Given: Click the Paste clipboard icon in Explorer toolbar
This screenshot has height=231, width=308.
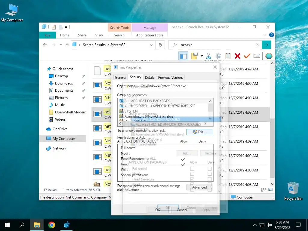Looking at the screenshot, I should tap(228, 56).
